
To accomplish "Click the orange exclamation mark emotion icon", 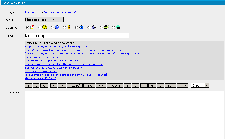I will point(69,27).
